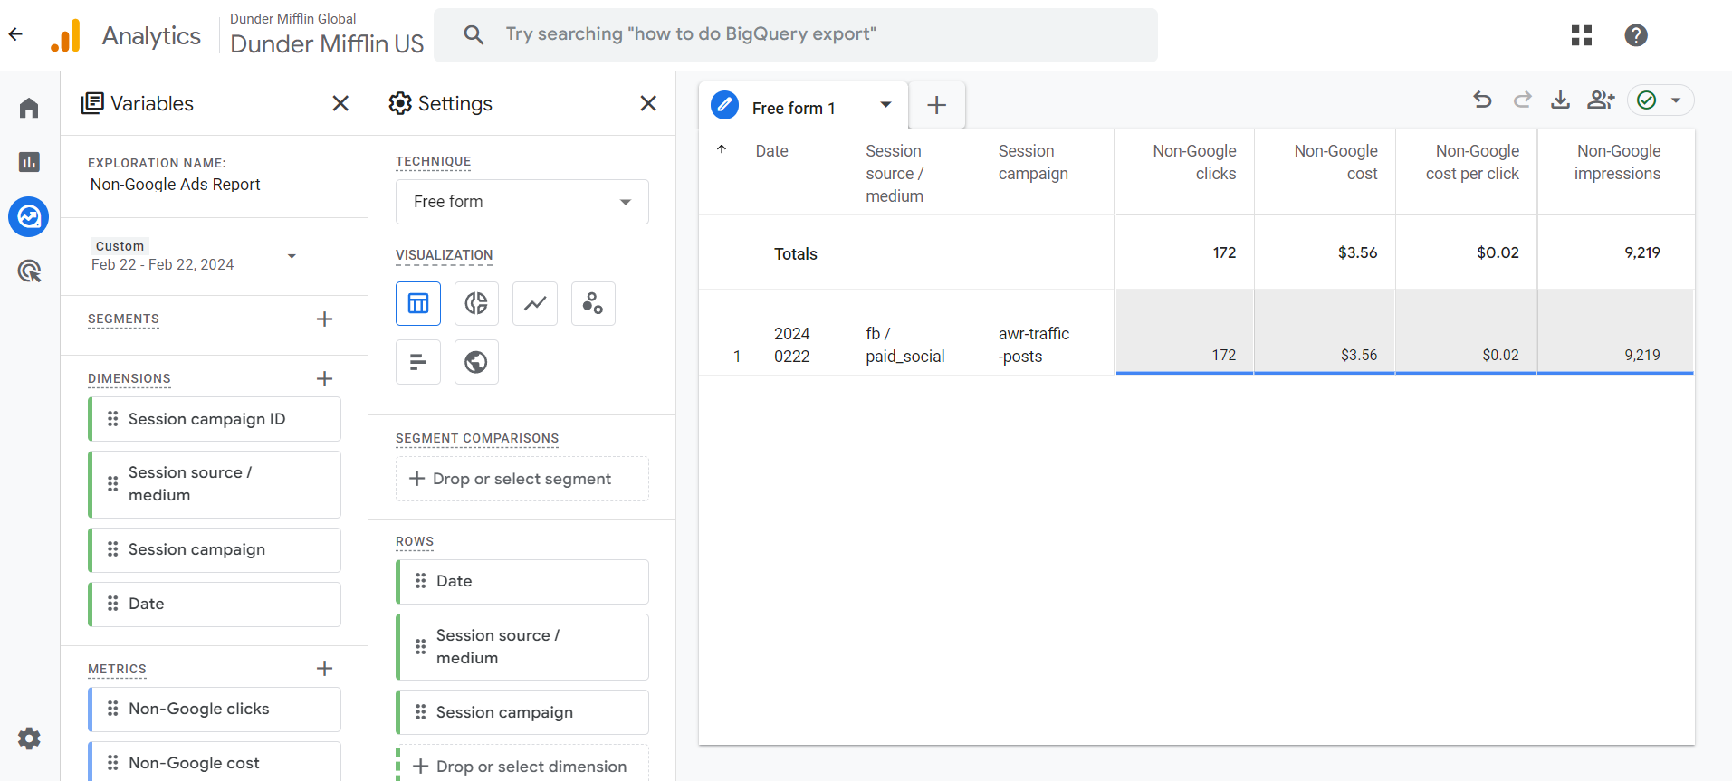Click the Analytics logo icon
Image resolution: width=1732 pixels, height=781 pixels.
tap(65, 35)
